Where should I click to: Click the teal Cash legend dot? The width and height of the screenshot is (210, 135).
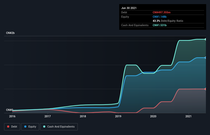tap(44, 127)
